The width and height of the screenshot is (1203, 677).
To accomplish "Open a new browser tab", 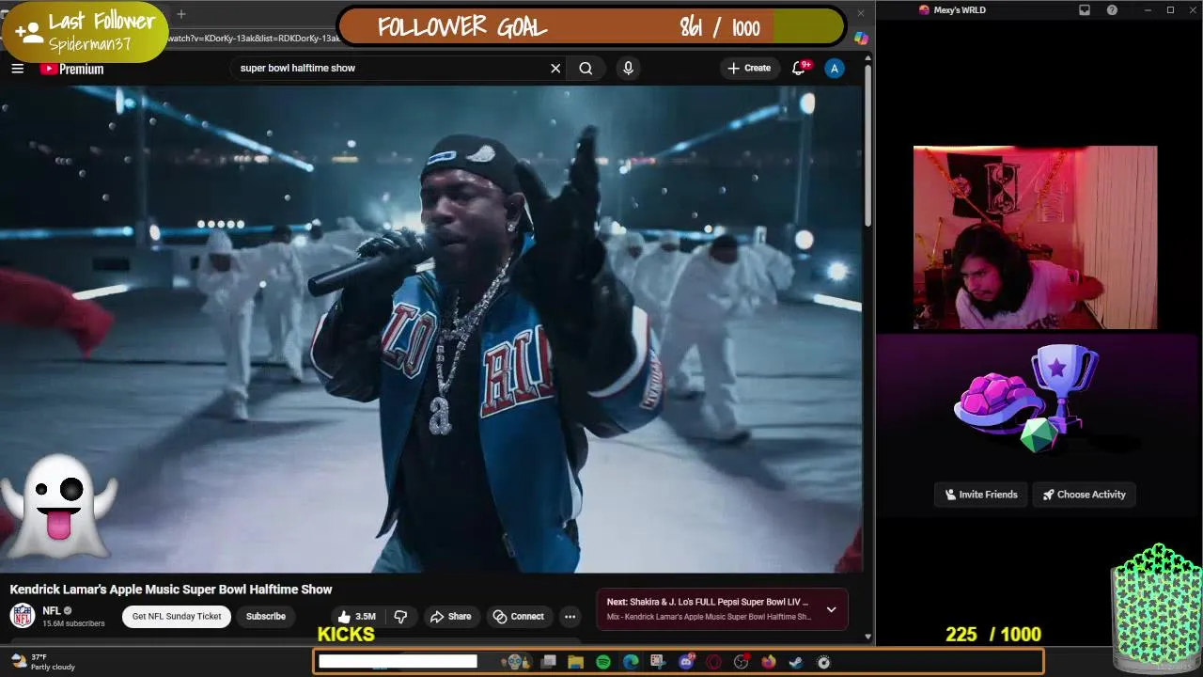I will (x=181, y=14).
